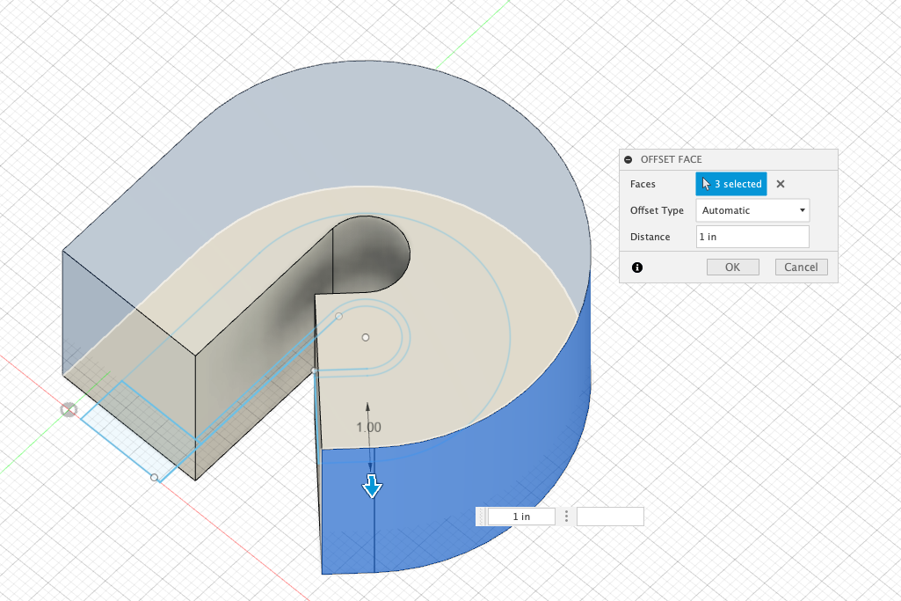
Task: Click the empty floating input box
Action: click(x=610, y=517)
